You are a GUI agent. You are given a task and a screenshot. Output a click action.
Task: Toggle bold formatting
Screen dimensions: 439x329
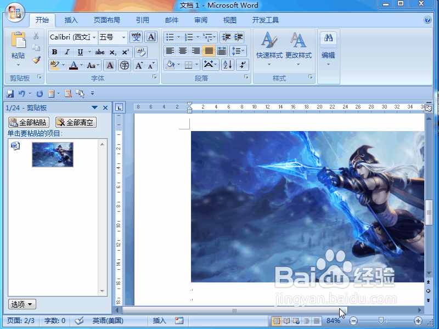point(54,52)
